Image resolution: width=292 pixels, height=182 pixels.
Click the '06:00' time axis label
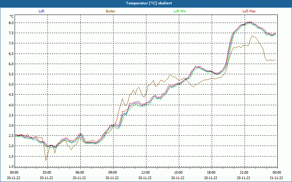coord(80,173)
